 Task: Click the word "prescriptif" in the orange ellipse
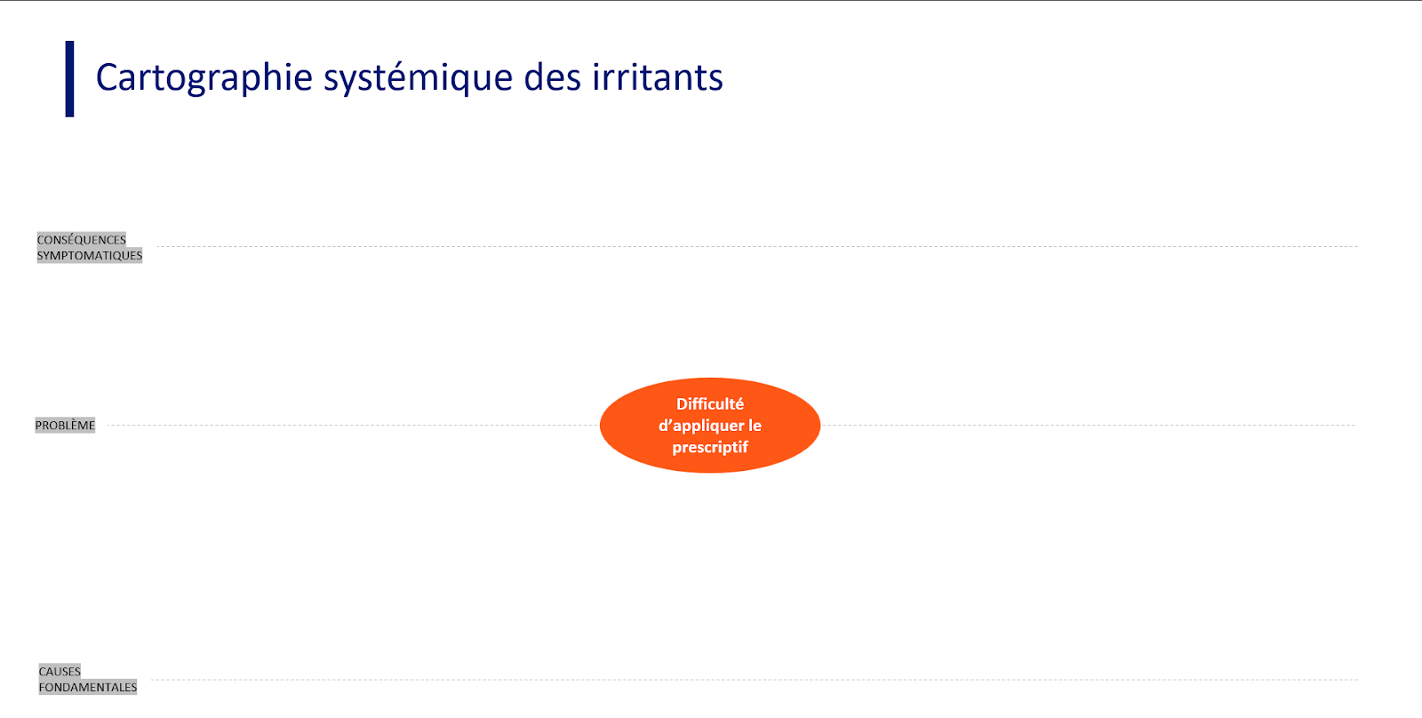click(x=710, y=447)
